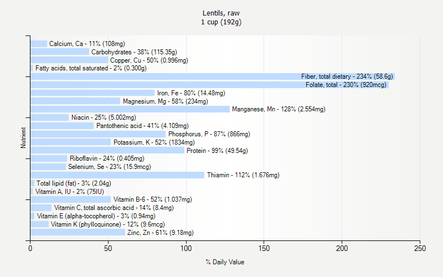Click the serving size text '1 cup (192g)'
443x277 pixels.
click(221, 22)
